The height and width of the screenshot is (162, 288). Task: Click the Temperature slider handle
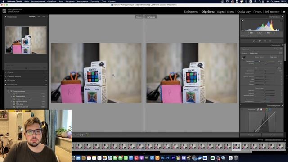coord(260,61)
